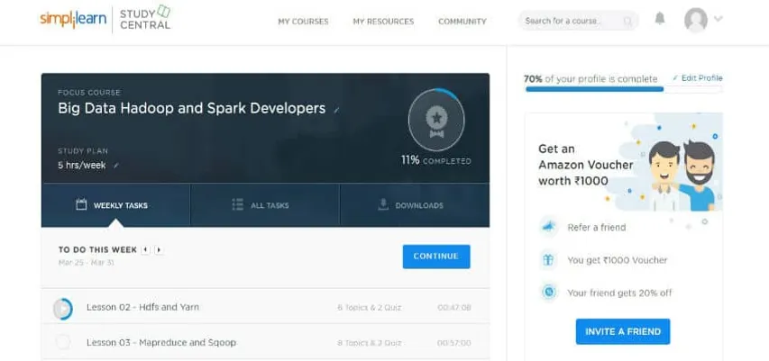Open the user profile avatar dropdown

(702, 19)
